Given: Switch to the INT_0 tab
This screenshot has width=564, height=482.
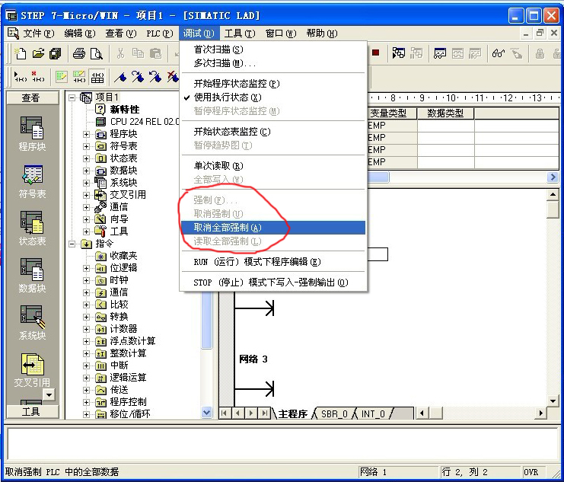Looking at the screenshot, I should [374, 414].
